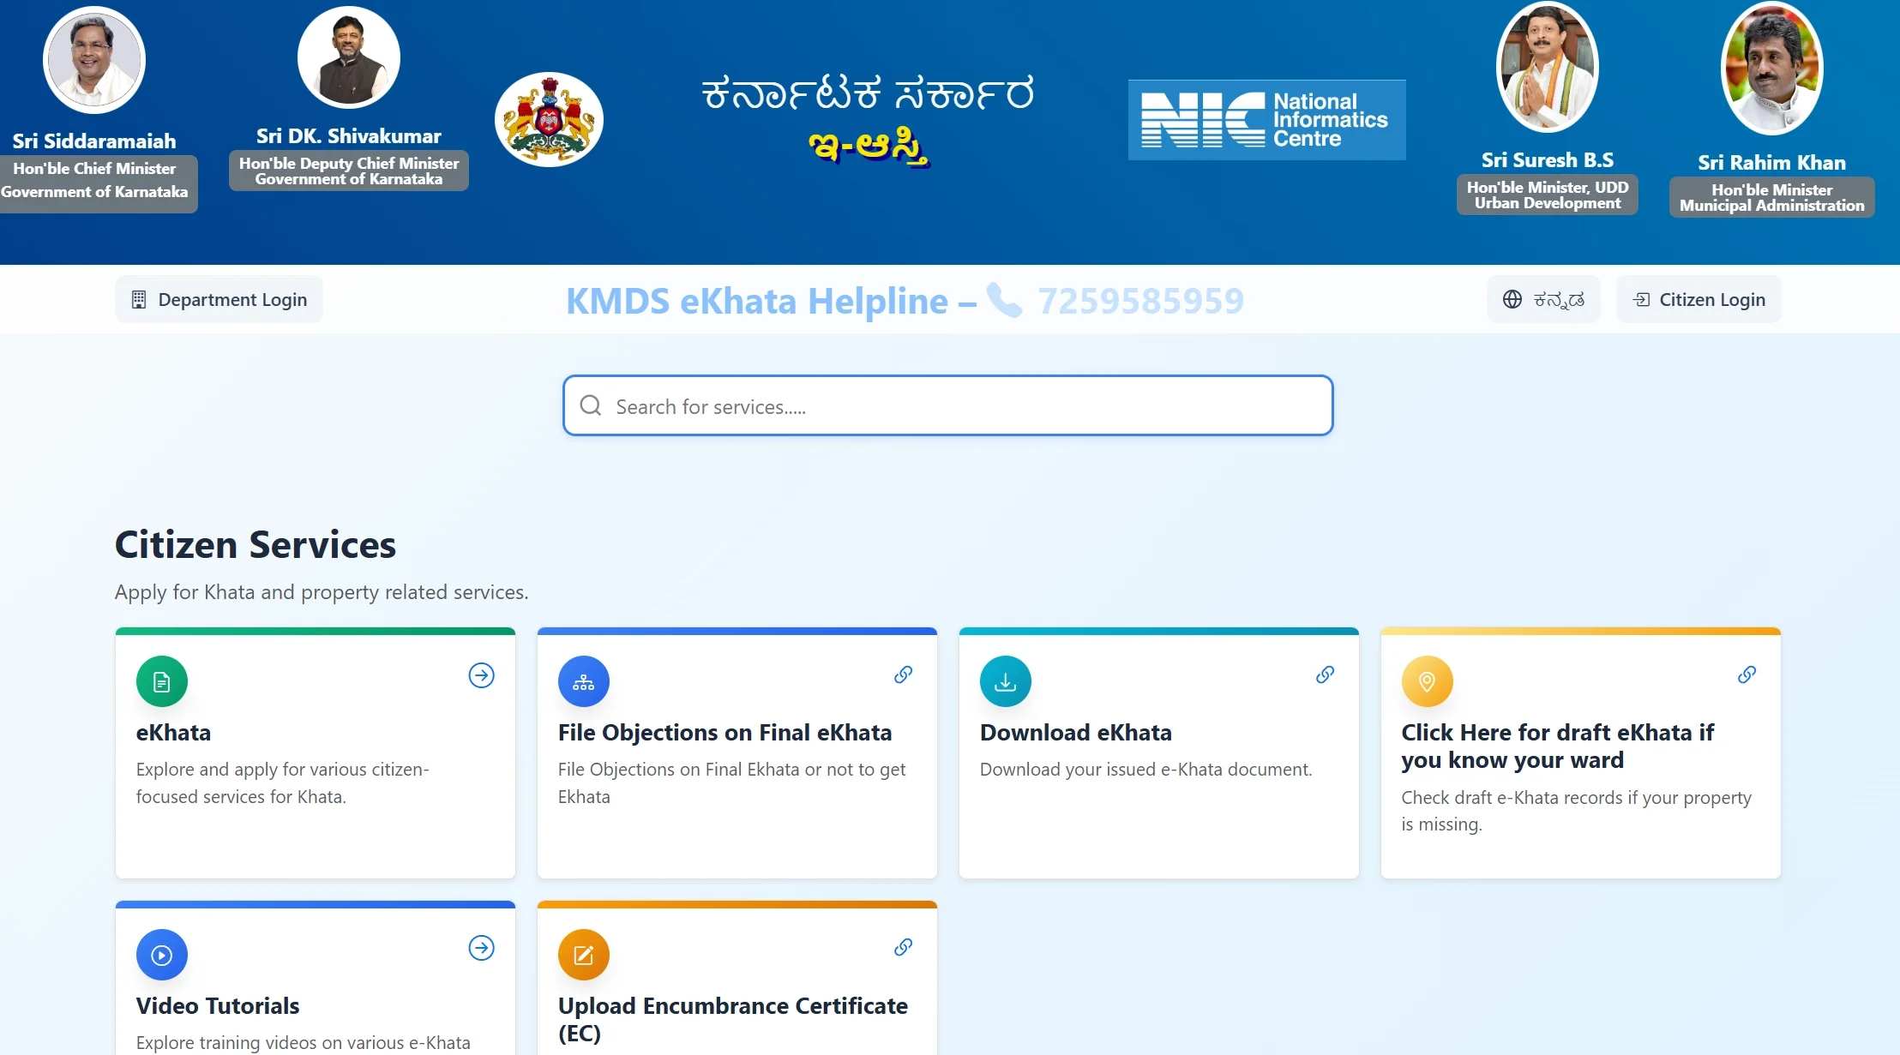Click the helpline number 7259585959

point(1141,301)
